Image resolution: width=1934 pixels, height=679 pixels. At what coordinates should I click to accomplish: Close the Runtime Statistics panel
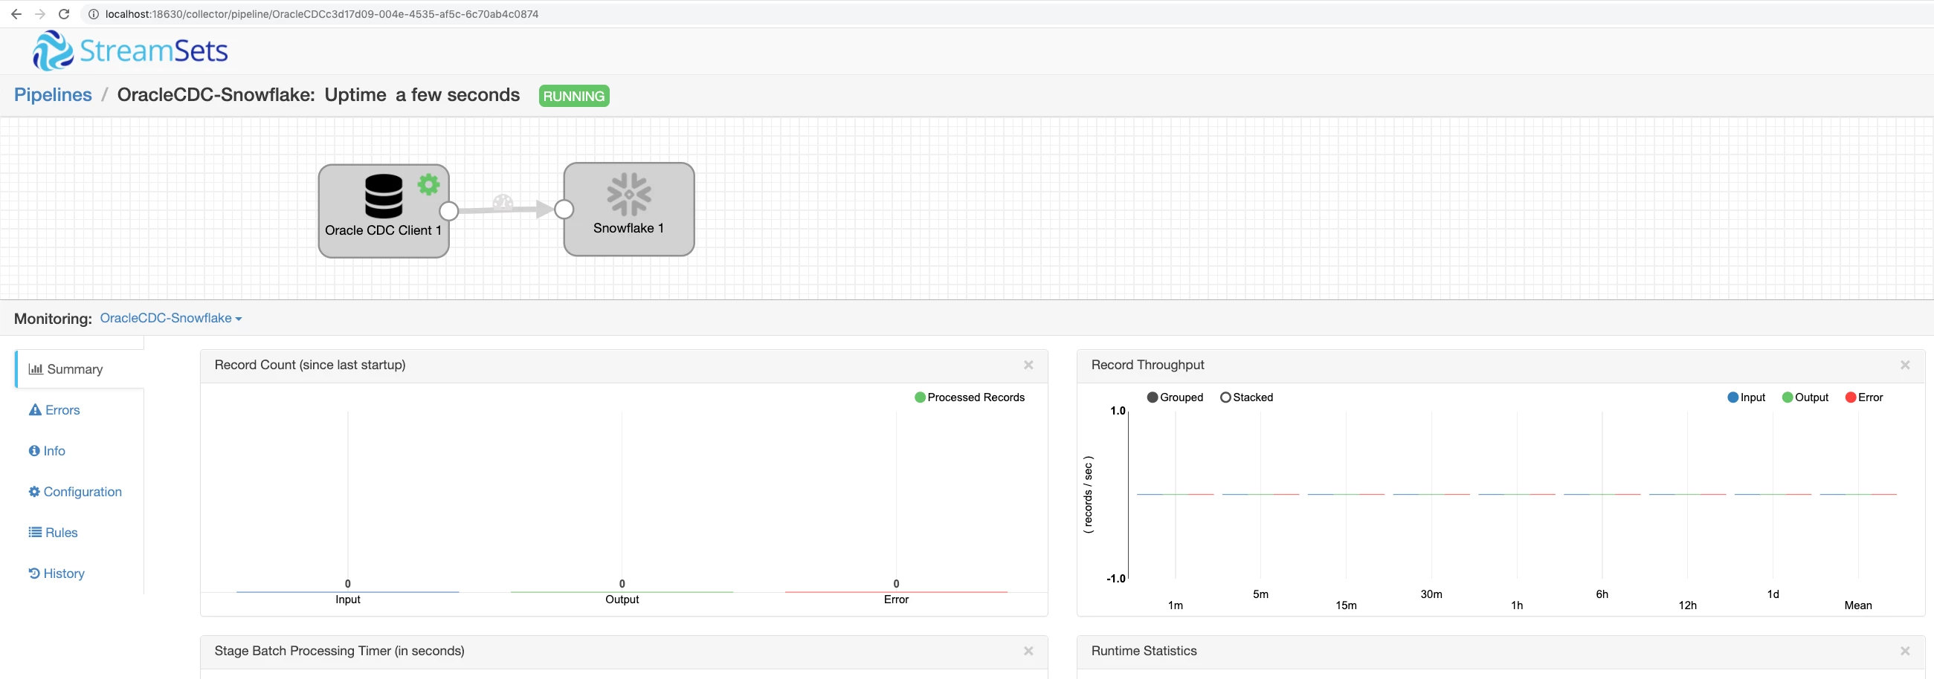click(x=1905, y=651)
